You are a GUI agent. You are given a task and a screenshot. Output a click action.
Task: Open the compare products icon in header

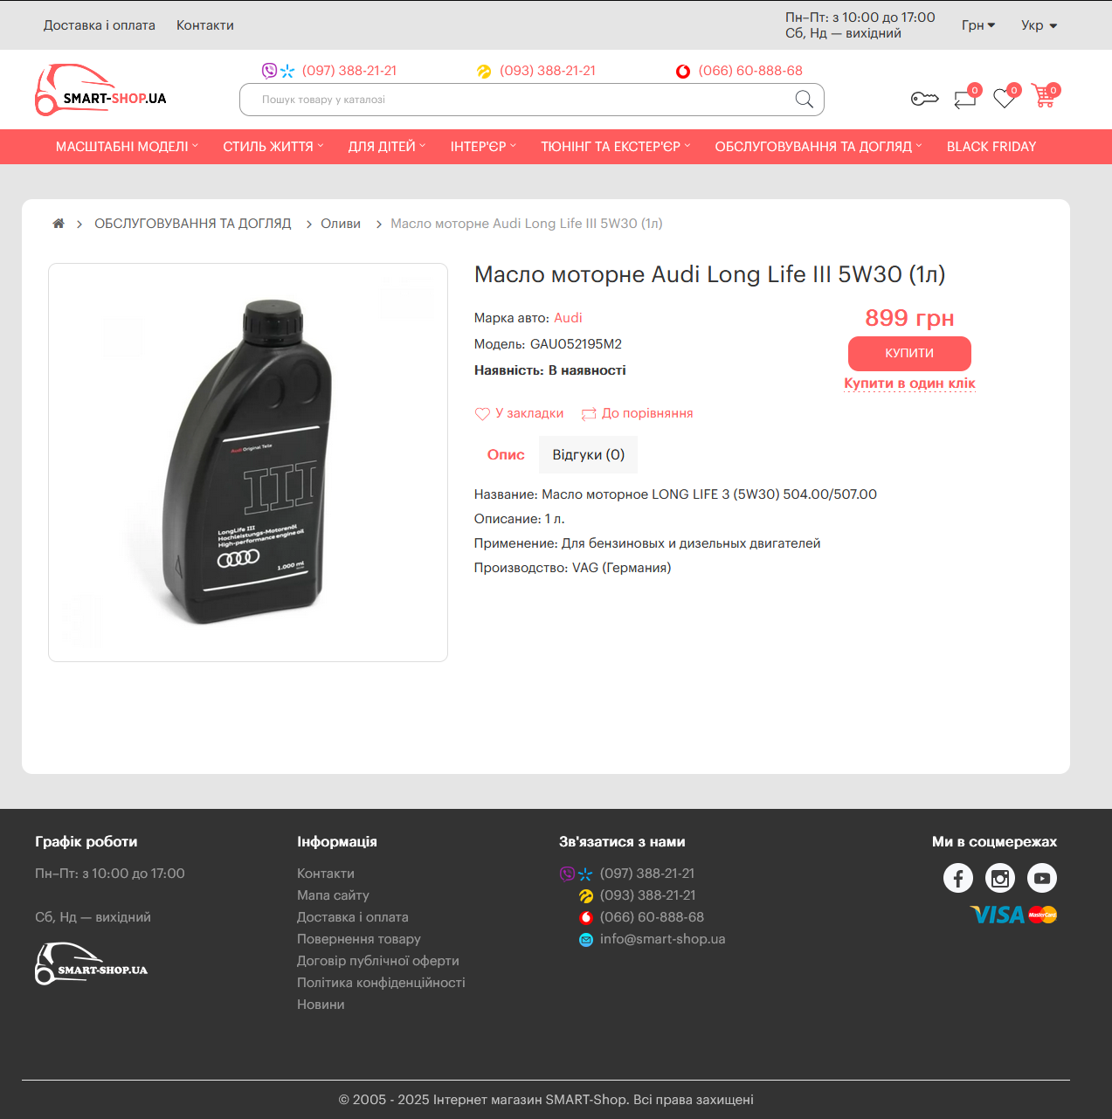click(x=965, y=98)
